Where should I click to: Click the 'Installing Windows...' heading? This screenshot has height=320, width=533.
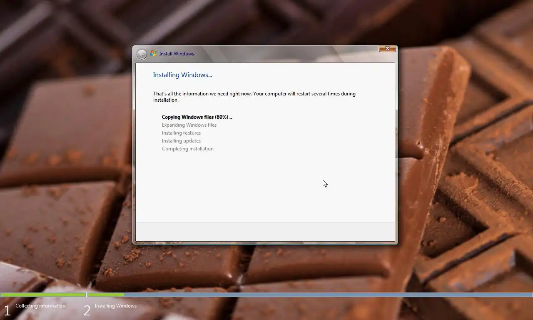coord(182,75)
